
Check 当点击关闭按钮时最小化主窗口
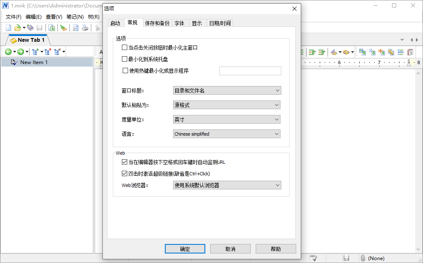pyautogui.click(x=125, y=48)
